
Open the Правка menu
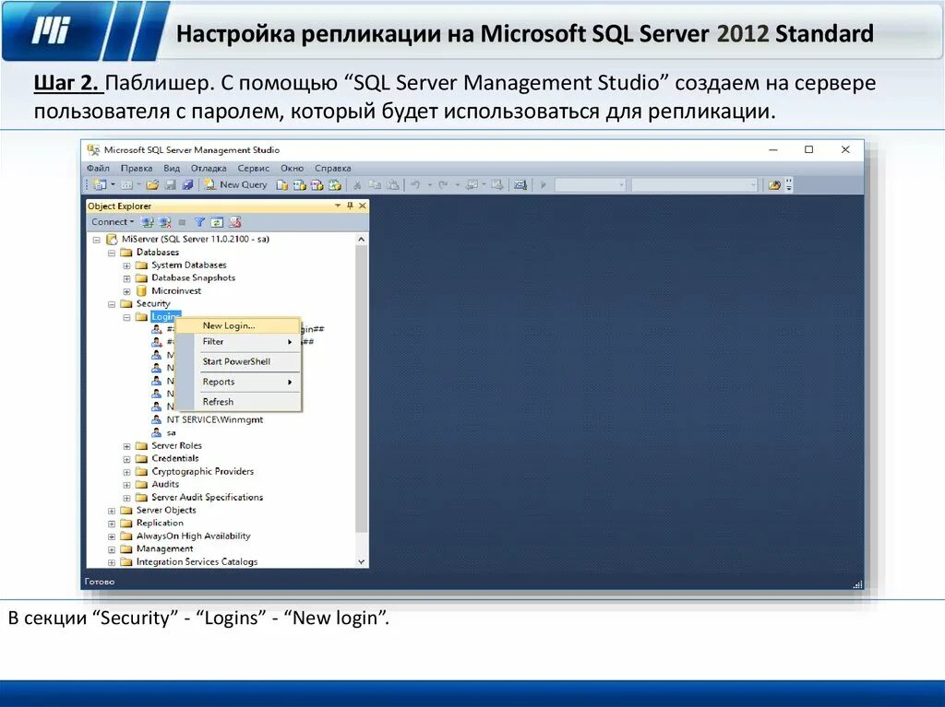[137, 168]
